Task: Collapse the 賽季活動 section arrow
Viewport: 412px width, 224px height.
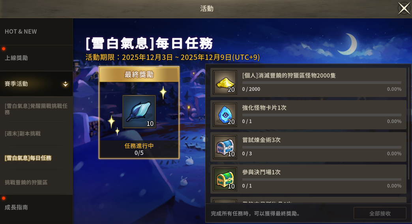Action: [65, 84]
